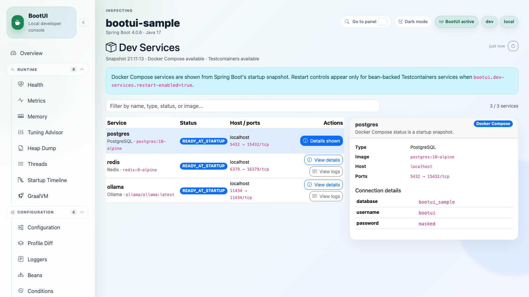Screen dimensions: 529x297
Task: Click the READY_AT_STARTUP badge for ollama
Action: click(x=204, y=191)
